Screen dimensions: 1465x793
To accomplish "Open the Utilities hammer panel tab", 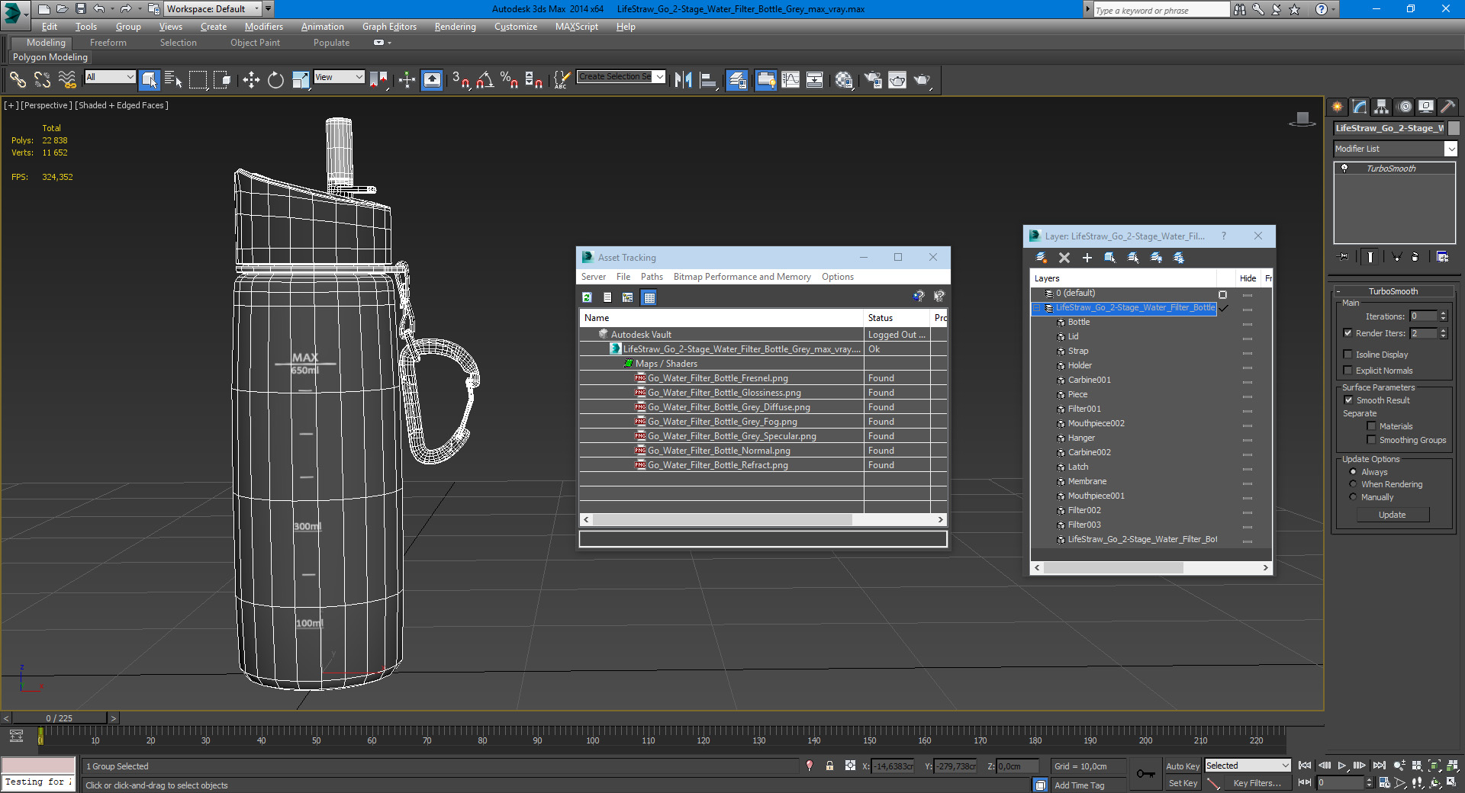I will click(1447, 107).
